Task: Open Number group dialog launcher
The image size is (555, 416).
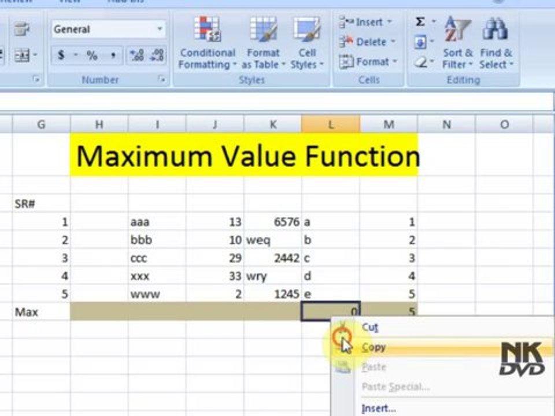Action: tap(161, 79)
